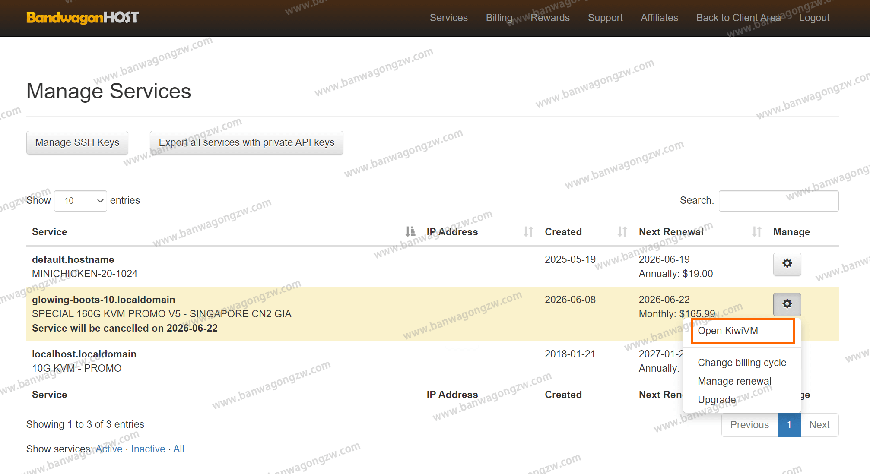This screenshot has width=870, height=474.
Task: Go Back to Client Area
Action: pos(739,18)
